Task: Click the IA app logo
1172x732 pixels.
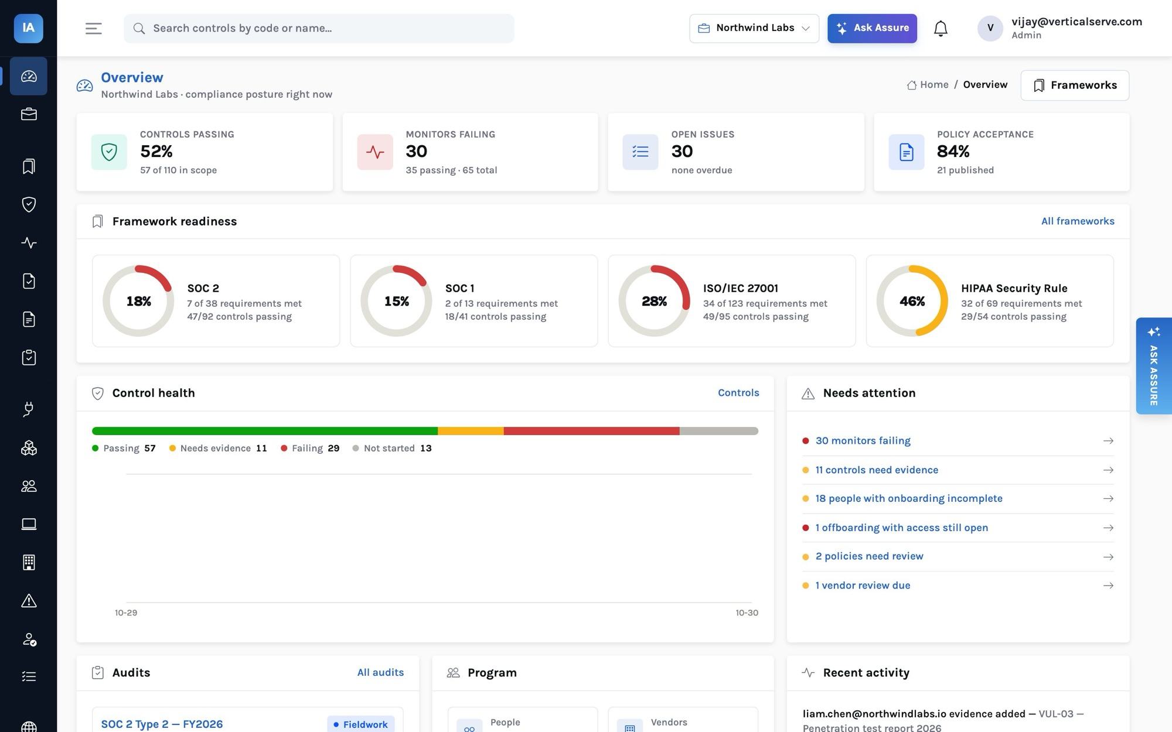Action: click(x=29, y=28)
